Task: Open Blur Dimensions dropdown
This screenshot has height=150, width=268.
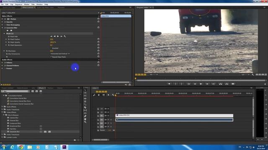Action: (60, 54)
